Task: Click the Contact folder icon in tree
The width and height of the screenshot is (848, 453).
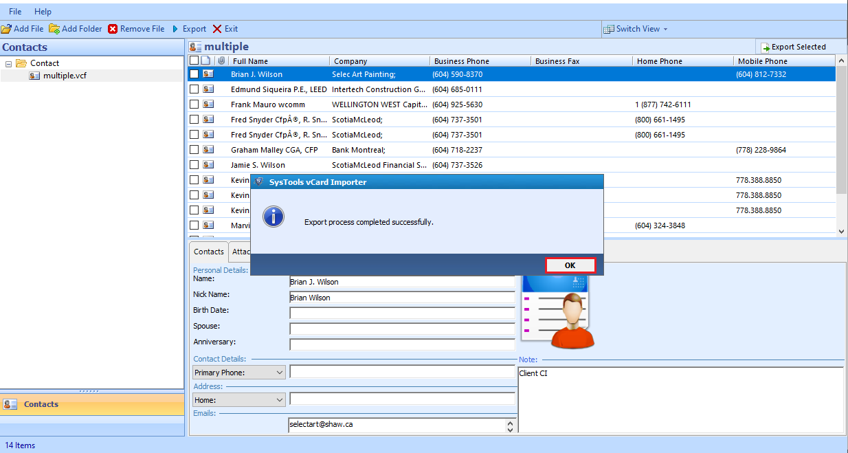Action: click(x=21, y=63)
